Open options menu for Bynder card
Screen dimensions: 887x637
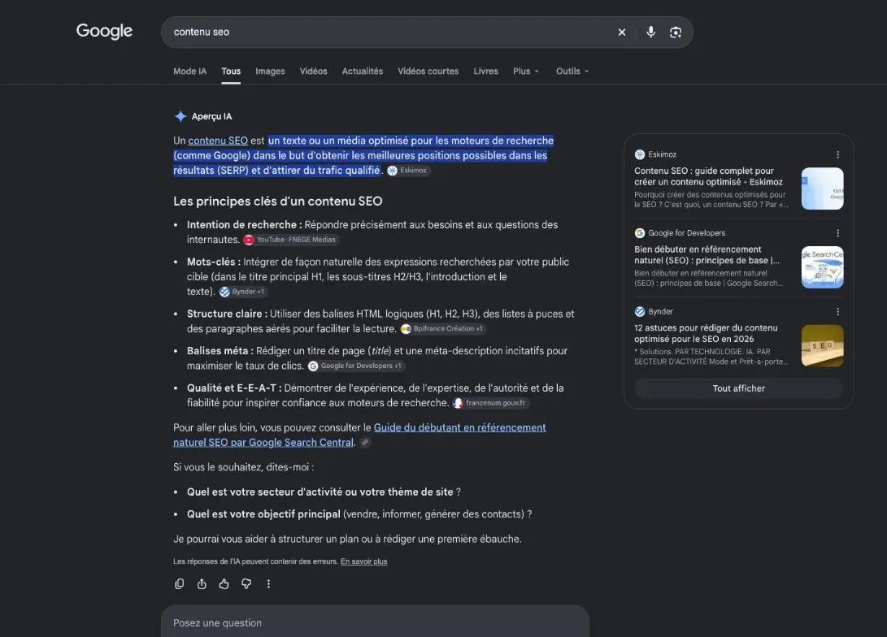[837, 312]
